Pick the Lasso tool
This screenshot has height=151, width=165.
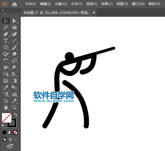click(x=14, y=27)
